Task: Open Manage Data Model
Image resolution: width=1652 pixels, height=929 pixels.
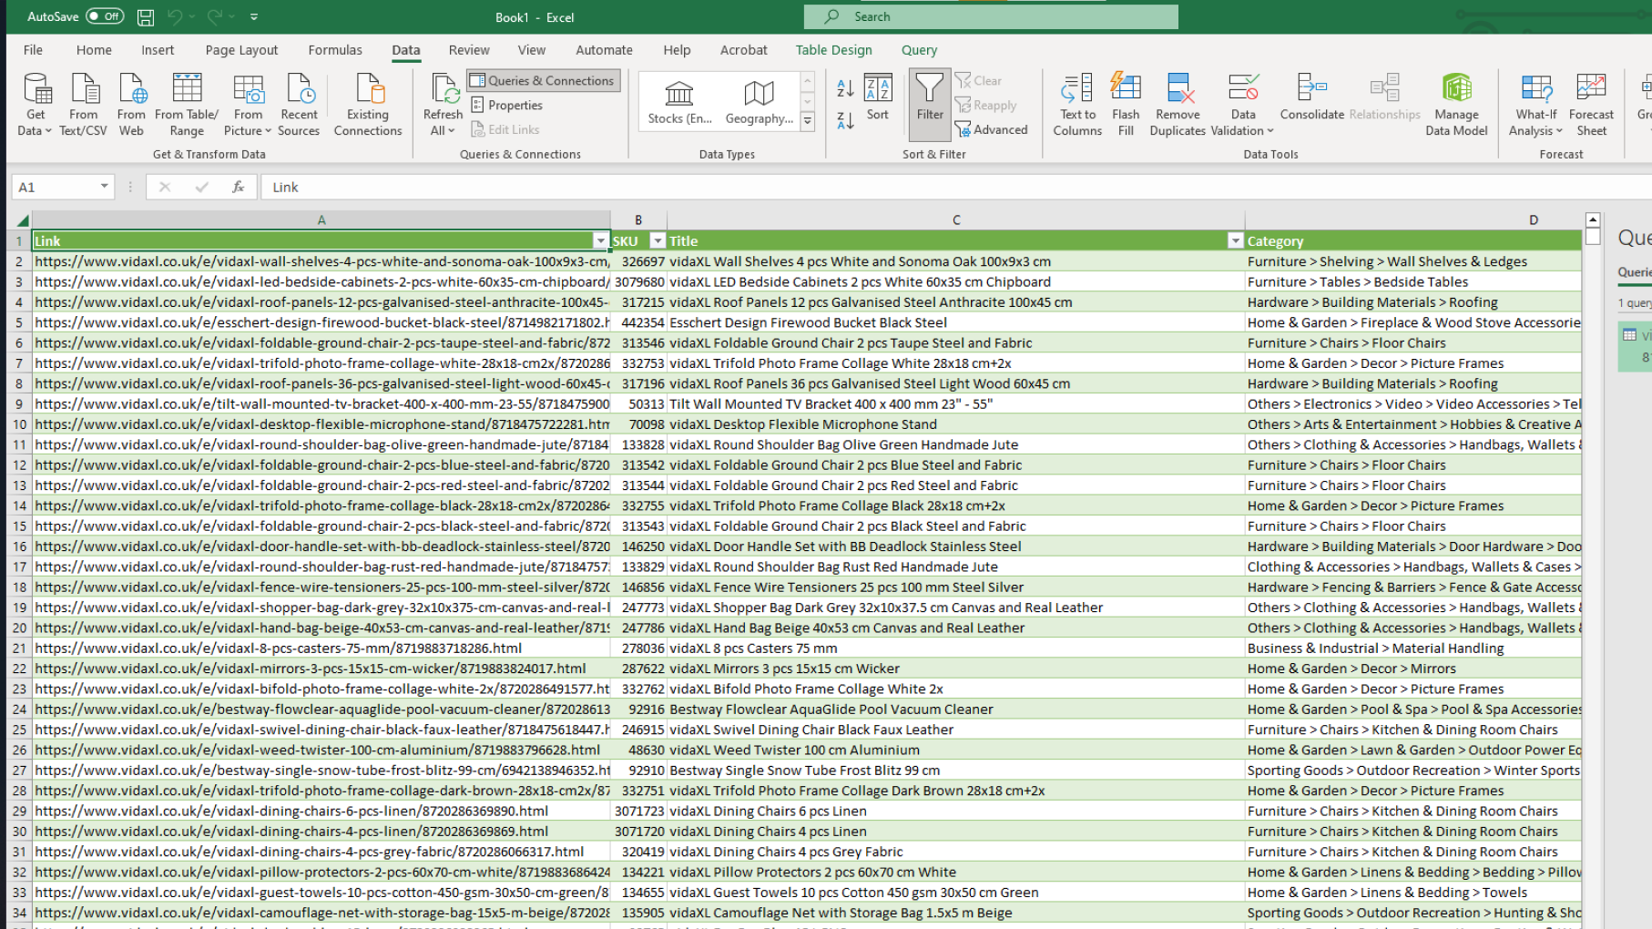Action: [1456, 105]
